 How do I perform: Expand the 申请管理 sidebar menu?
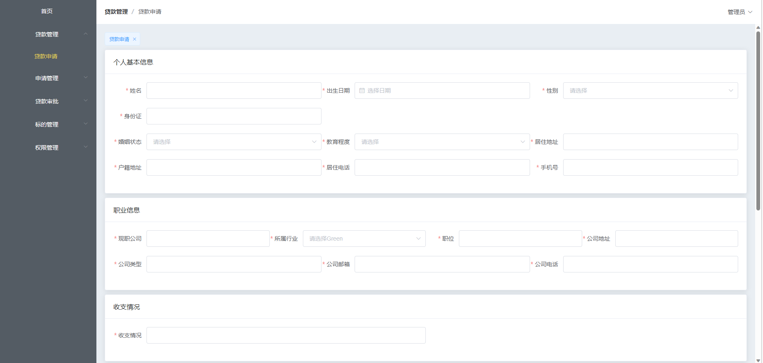[x=48, y=78]
